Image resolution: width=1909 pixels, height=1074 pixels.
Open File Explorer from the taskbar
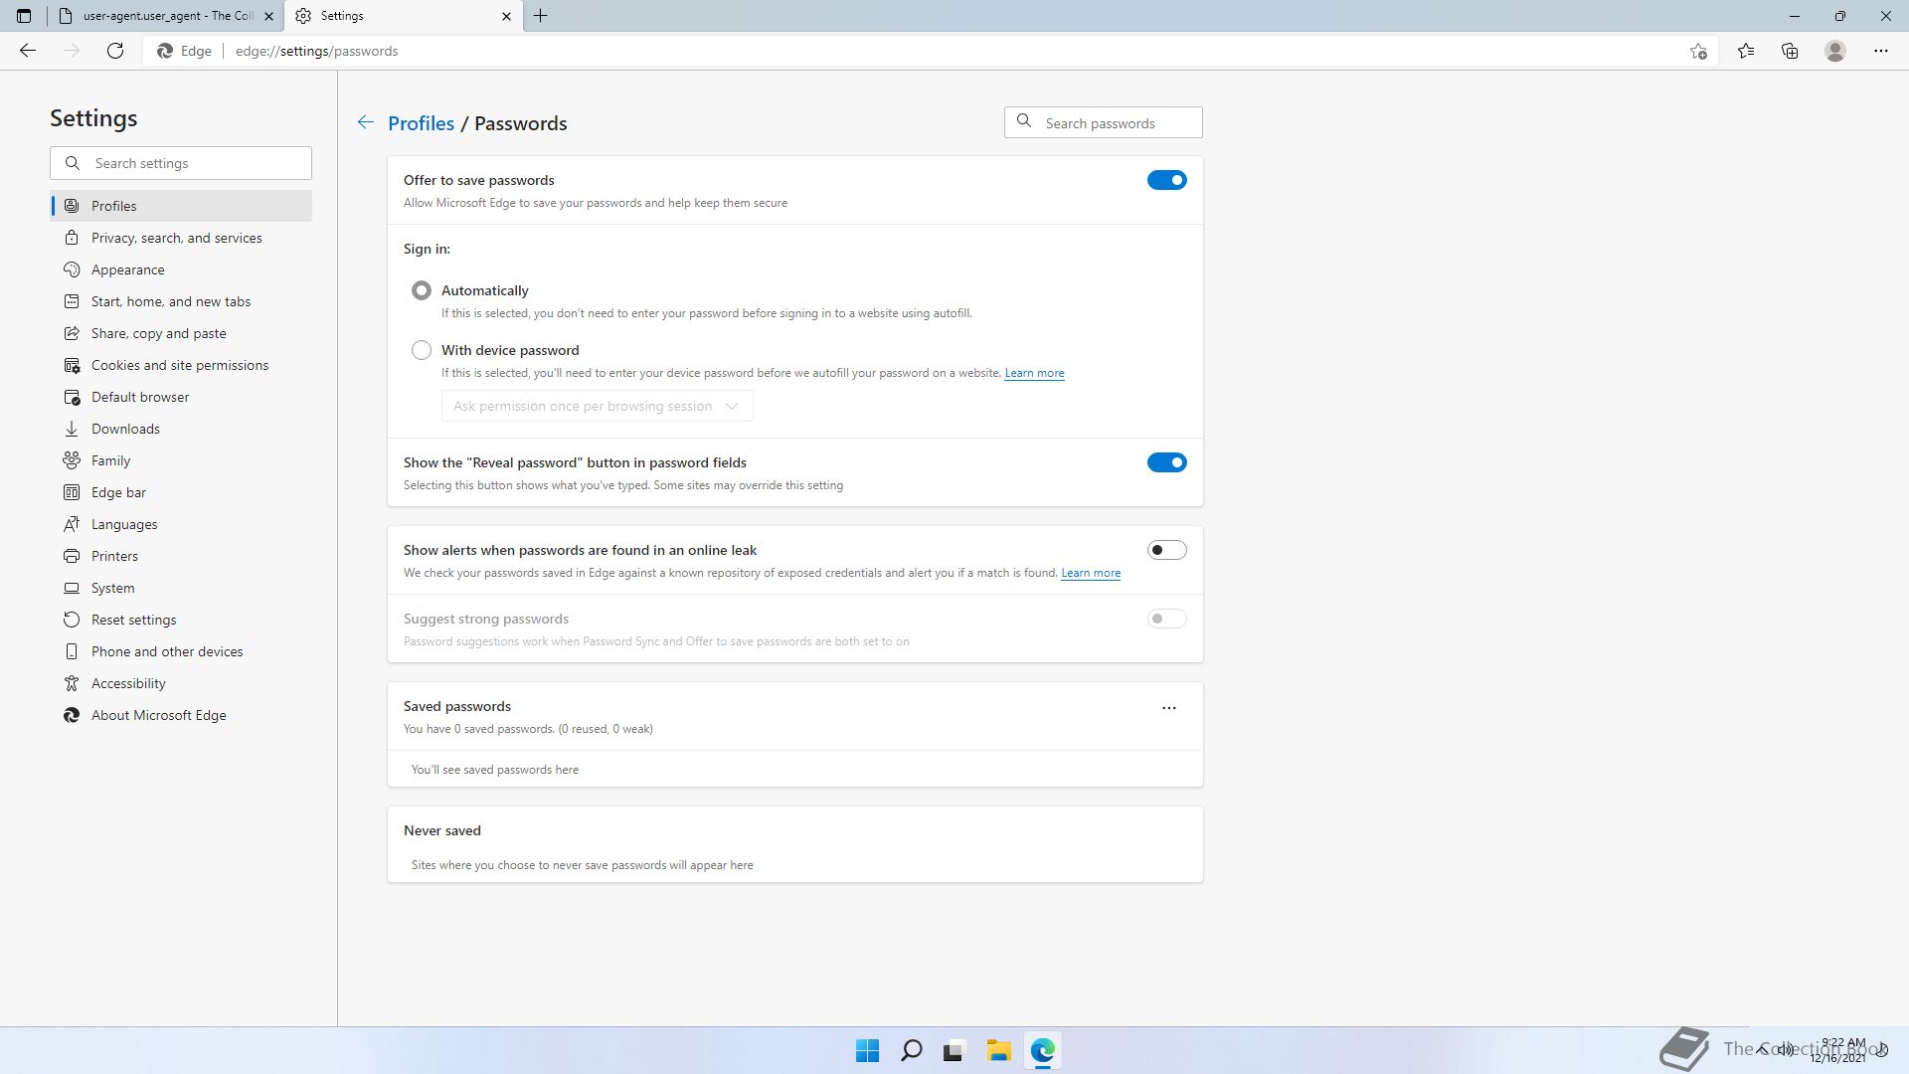point(998,1050)
